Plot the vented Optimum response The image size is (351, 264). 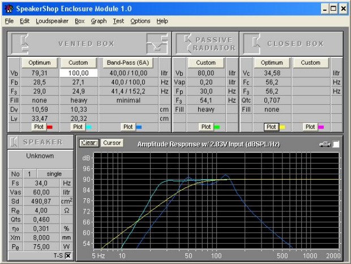38,127
